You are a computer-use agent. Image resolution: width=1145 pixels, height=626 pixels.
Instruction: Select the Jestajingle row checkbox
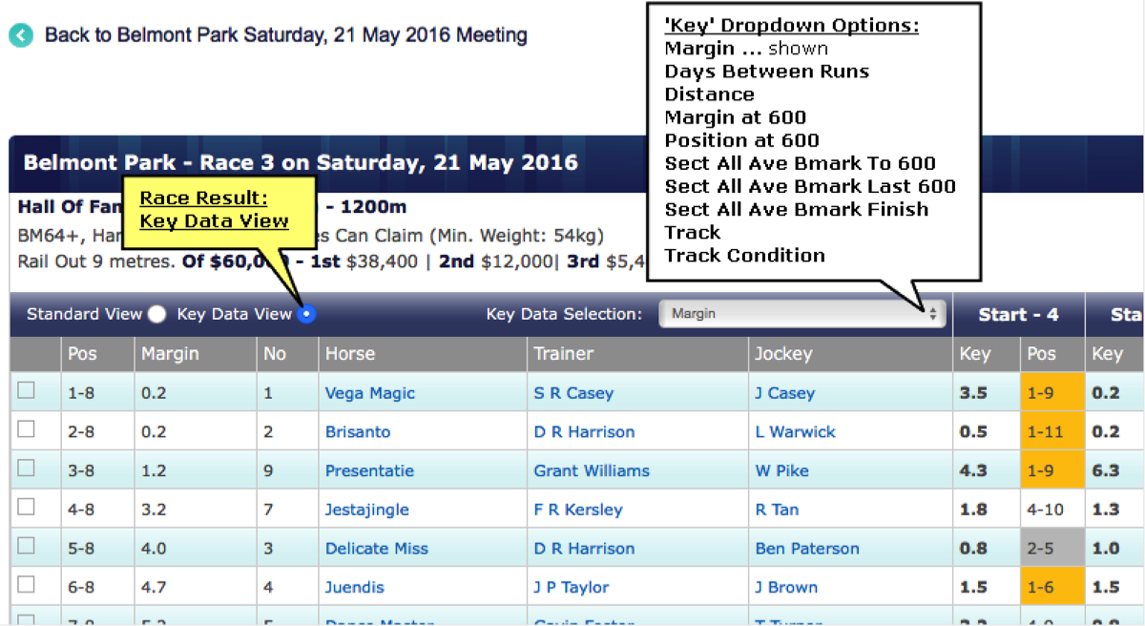coord(26,507)
